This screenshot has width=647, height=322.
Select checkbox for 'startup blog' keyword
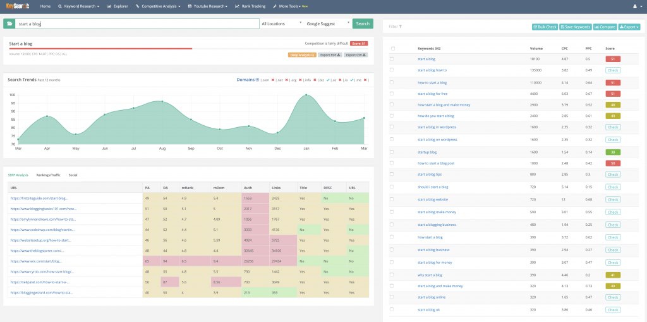(x=392, y=152)
